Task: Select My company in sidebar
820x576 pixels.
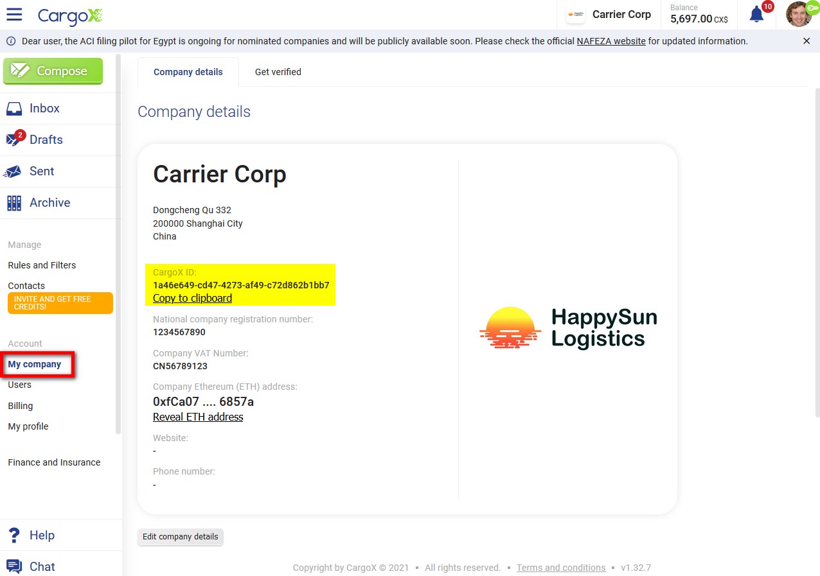Action: 35,364
